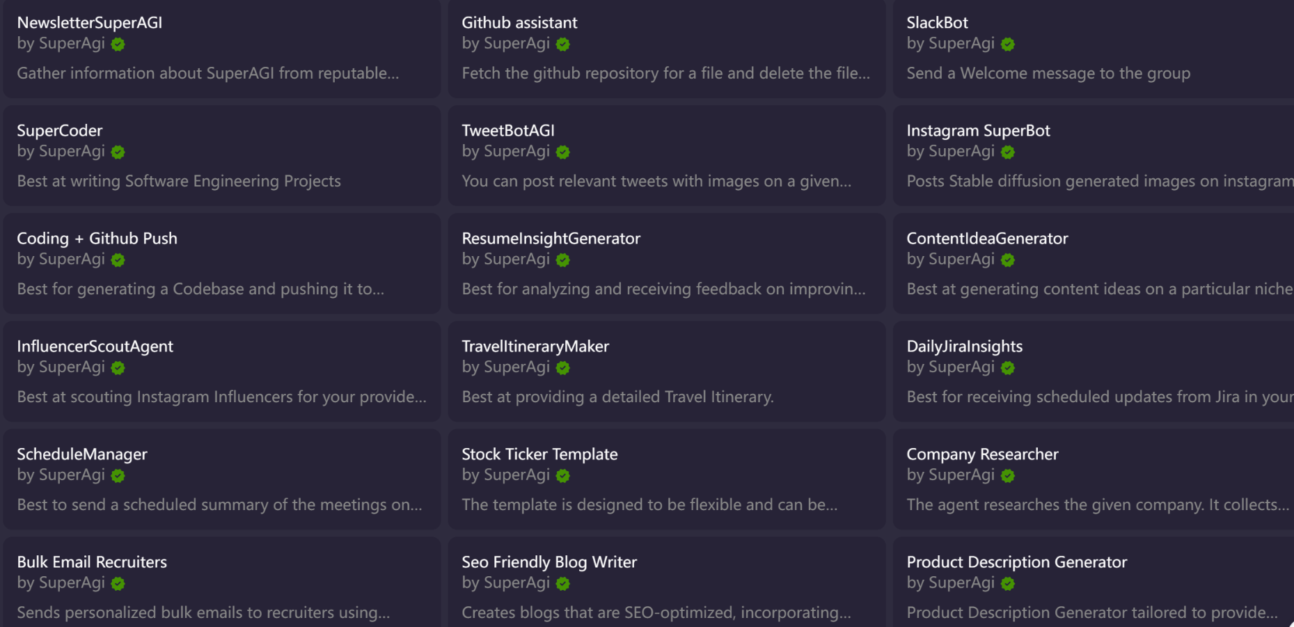Click verified checkmark under TweetBotAGI
This screenshot has height=627, width=1294.
(563, 152)
